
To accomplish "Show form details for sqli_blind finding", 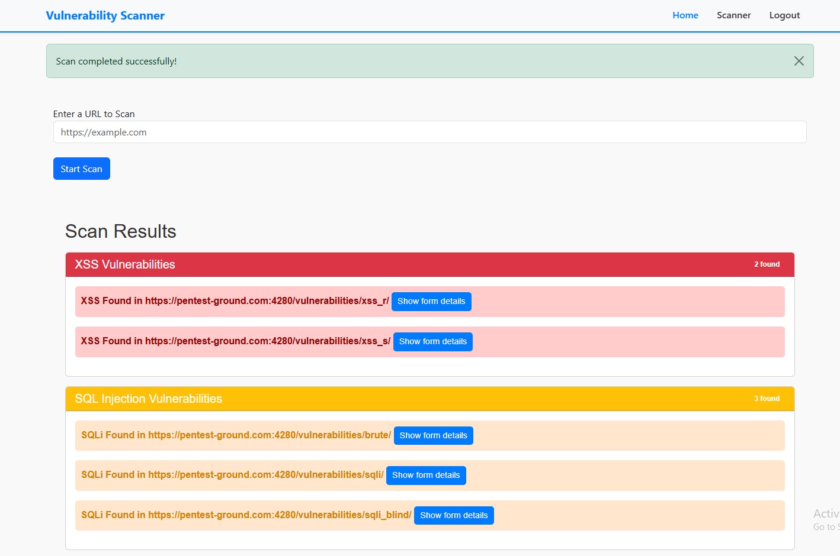I will point(454,516).
